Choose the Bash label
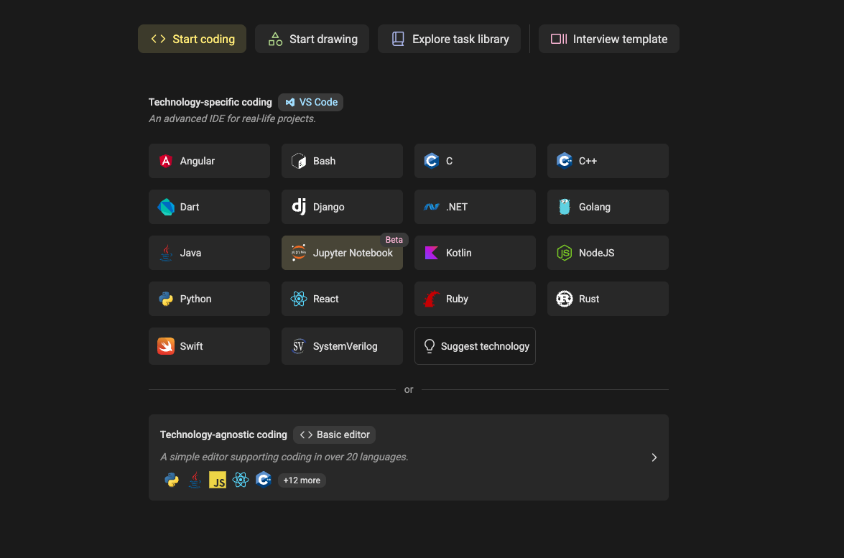This screenshot has width=844, height=558. (324, 161)
